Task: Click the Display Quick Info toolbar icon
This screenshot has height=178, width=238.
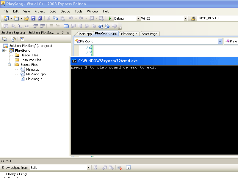Action: click(20, 26)
